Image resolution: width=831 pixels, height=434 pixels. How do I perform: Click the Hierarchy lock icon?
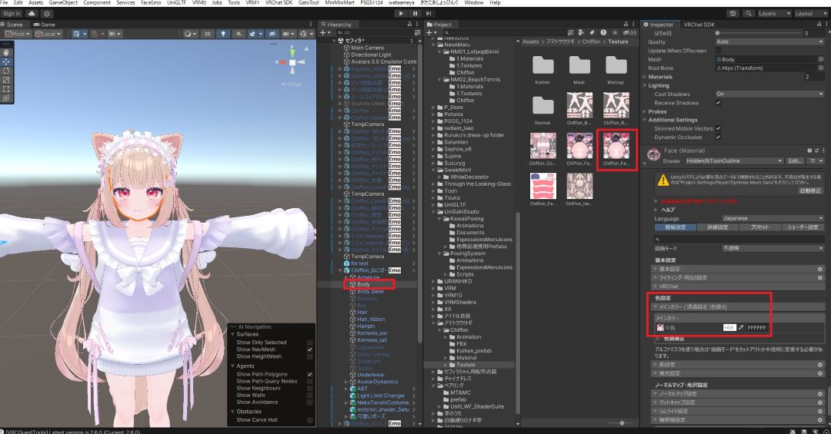tap(409, 25)
